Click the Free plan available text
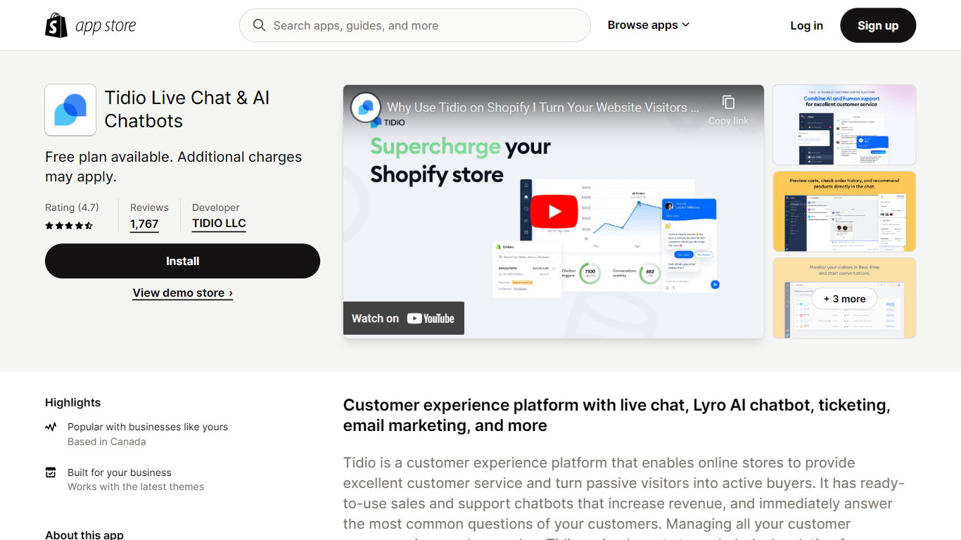This screenshot has width=961, height=540. pyautogui.click(x=174, y=167)
